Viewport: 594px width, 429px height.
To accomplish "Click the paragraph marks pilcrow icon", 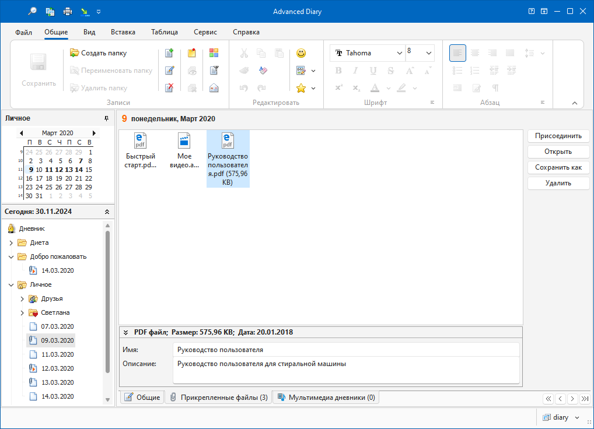I will [x=495, y=88].
